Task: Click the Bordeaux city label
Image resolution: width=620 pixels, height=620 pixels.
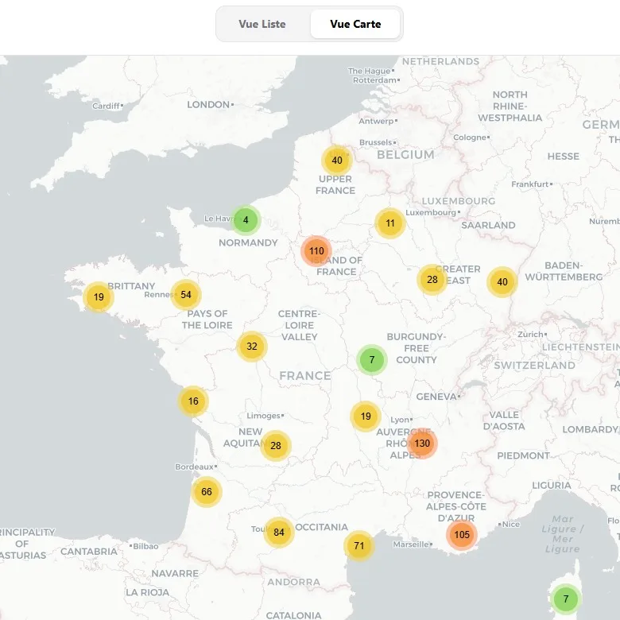Action: point(194,467)
